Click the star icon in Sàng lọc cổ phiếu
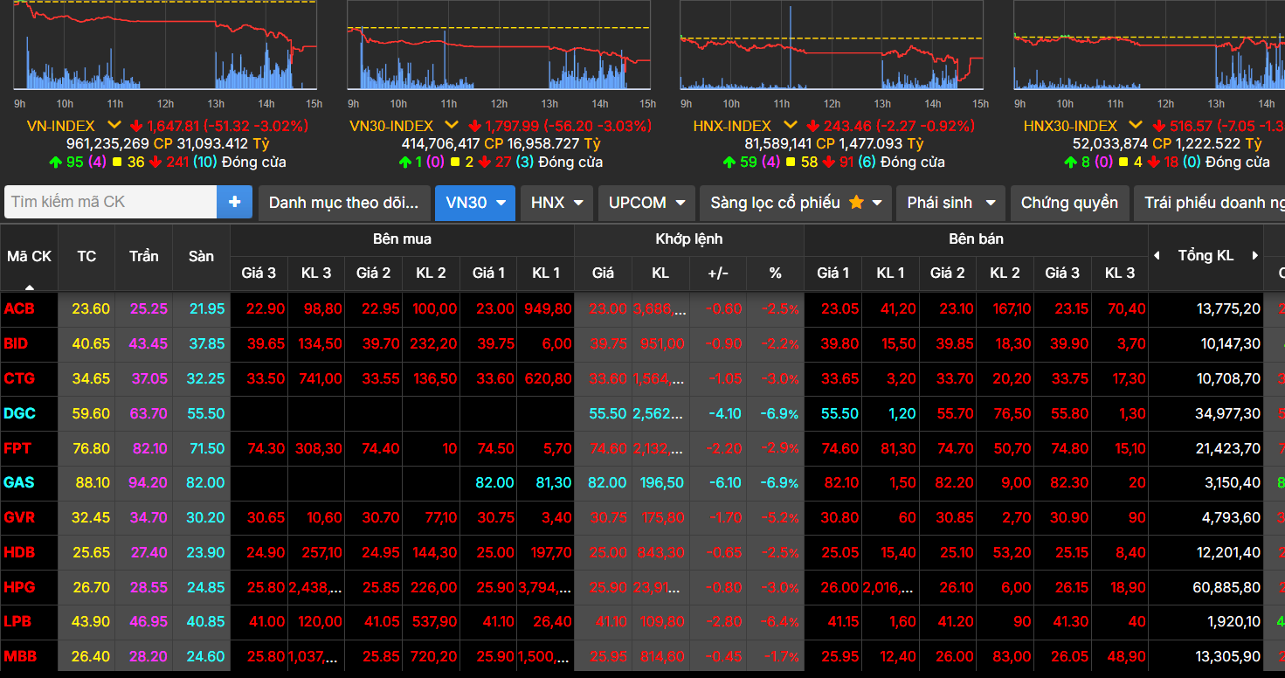Image resolution: width=1285 pixels, height=678 pixels. (x=856, y=202)
